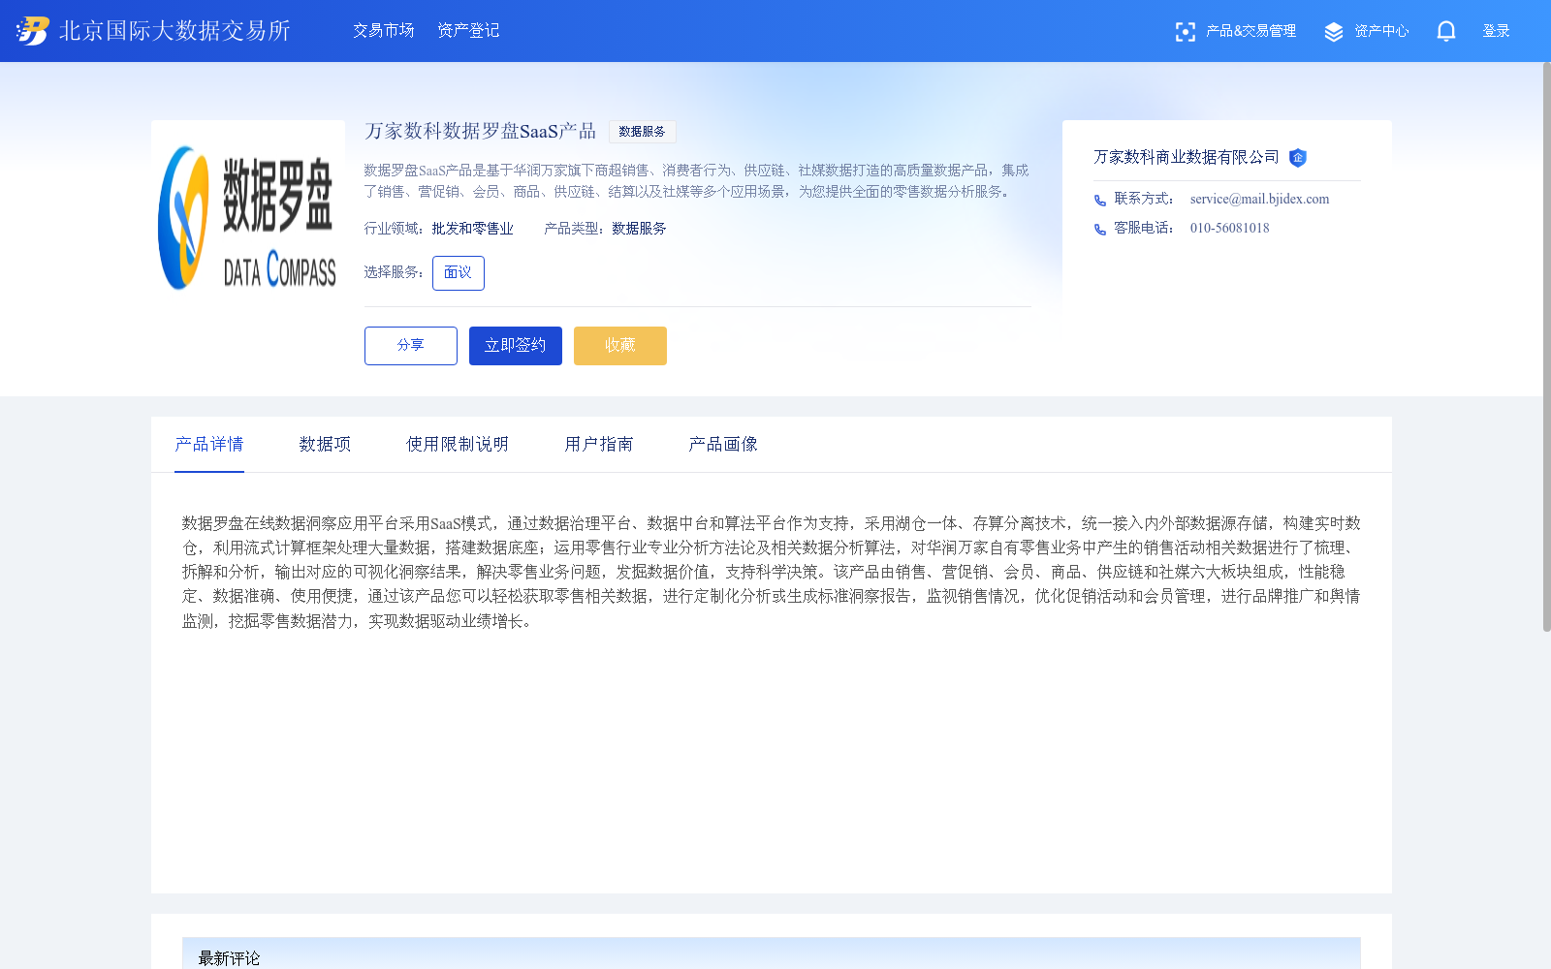Image resolution: width=1551 pixels, height=969 pixels.
Task: Click industry value 批发和零售业
Action: (473, 229)
